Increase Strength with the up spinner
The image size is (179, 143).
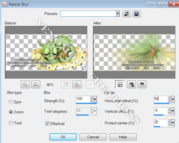(91, 98)
